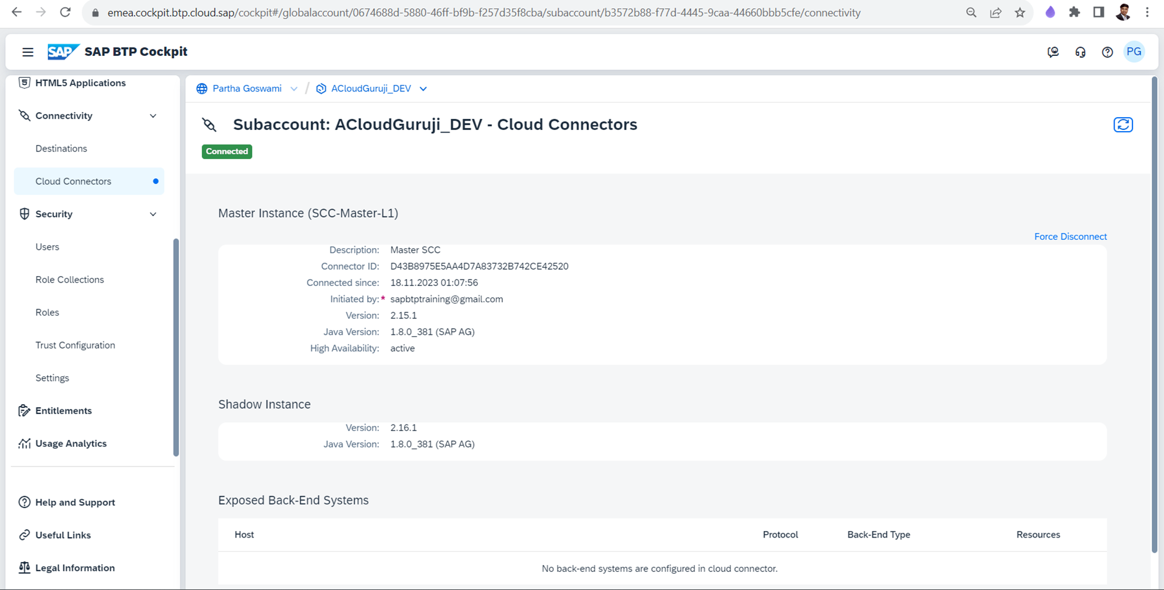Reload the page in browser
Screen dimensions: 1164x590
[x=65, y=12]
